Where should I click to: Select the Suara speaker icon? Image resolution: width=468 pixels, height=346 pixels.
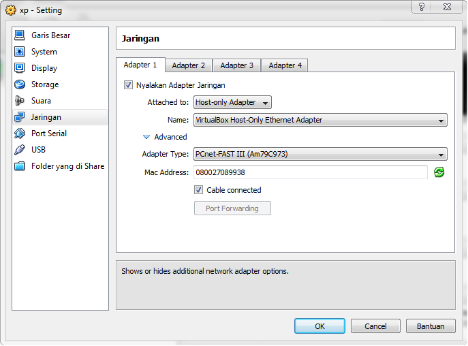19,101
